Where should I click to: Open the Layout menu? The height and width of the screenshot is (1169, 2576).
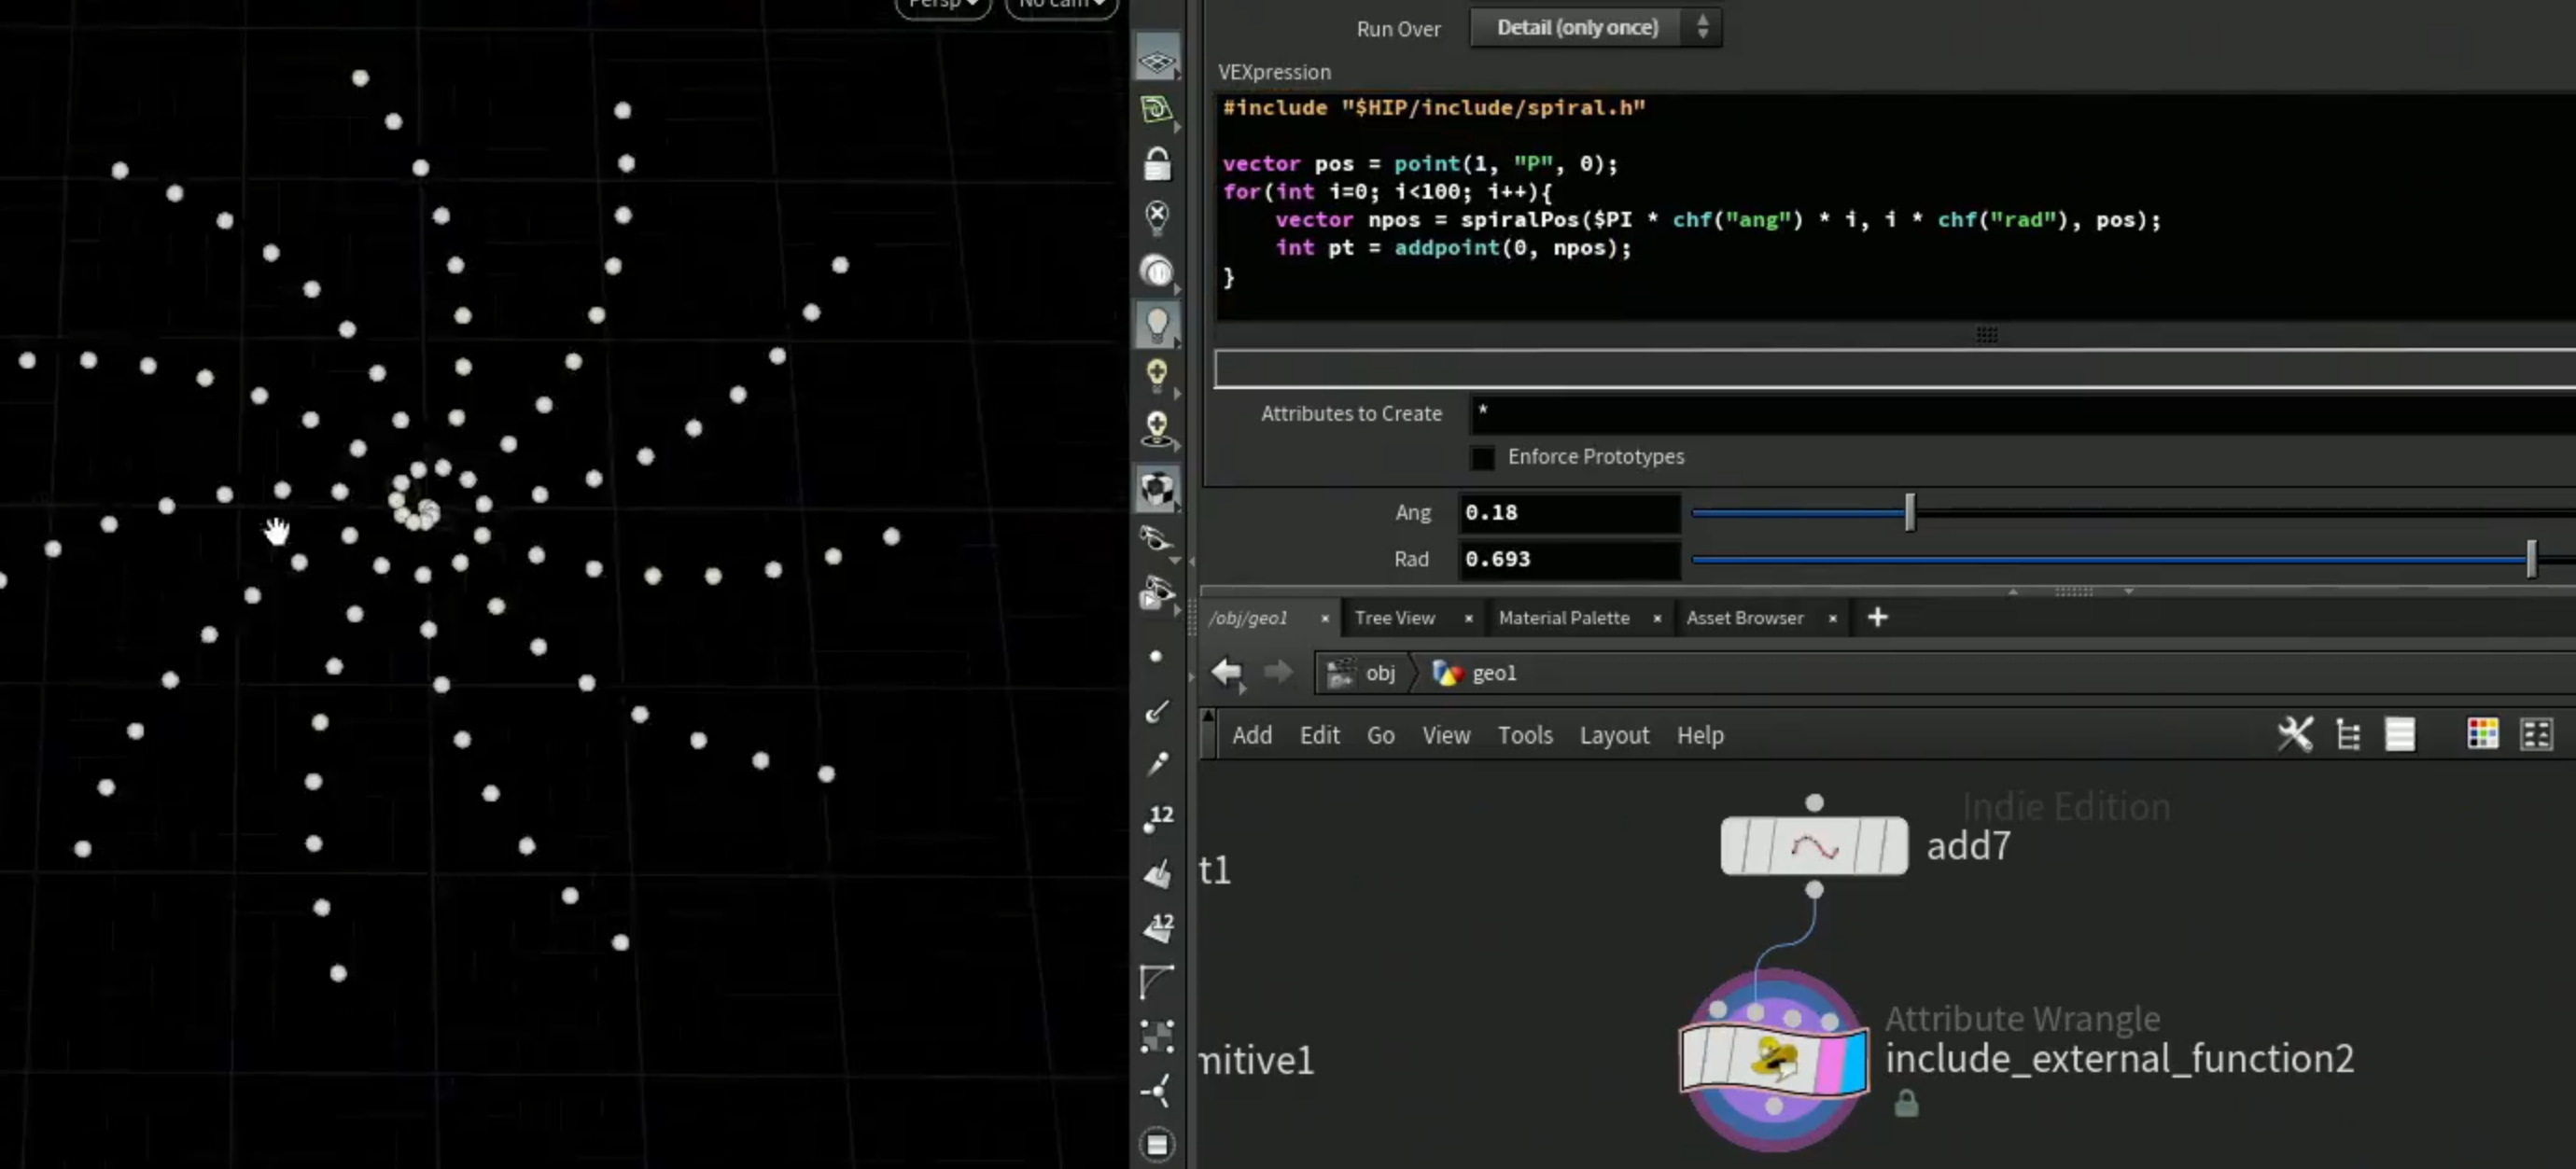coord(1614,735)
